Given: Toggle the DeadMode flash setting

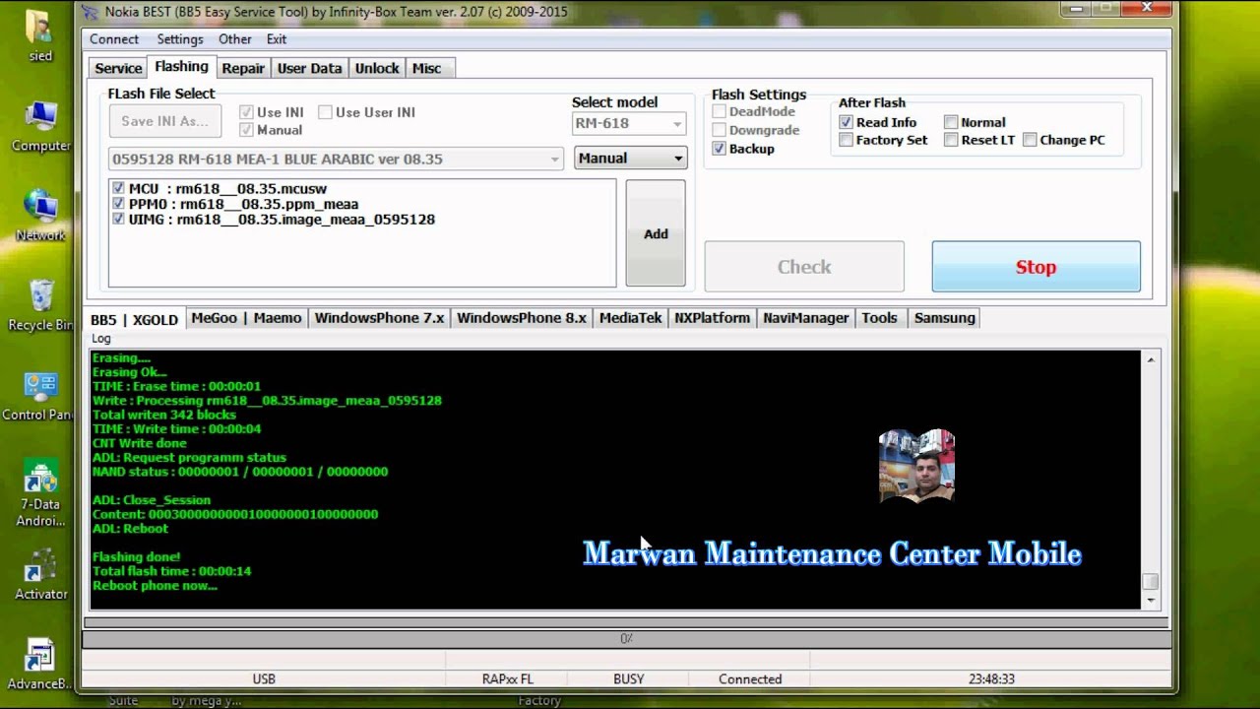Looking at the screenshot, I should coord(720,111).
